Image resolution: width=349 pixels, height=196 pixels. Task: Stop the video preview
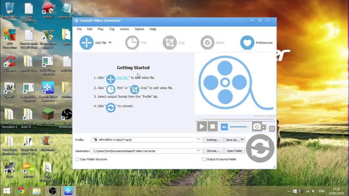tap(212, 127)
